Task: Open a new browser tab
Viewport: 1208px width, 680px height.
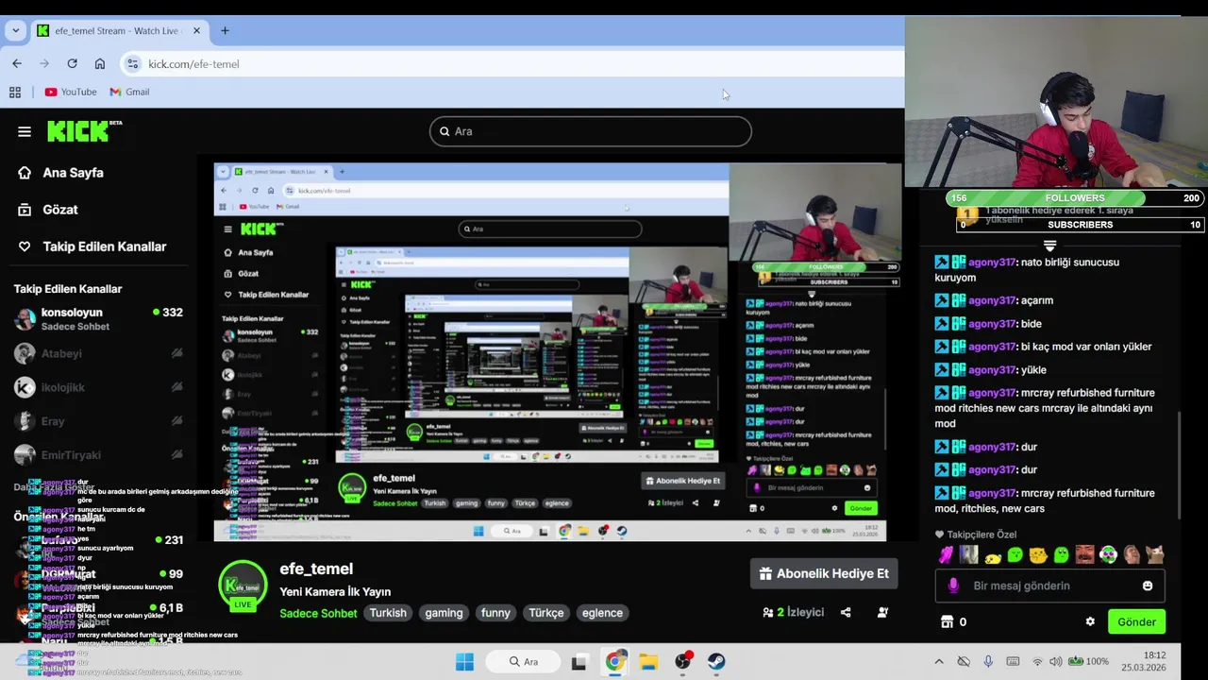Action: 225,30
